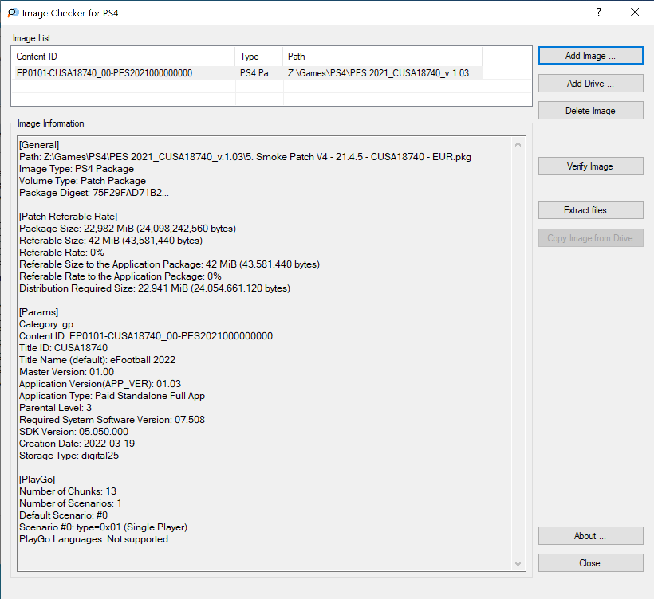Click the scroll down arrow in Image Information

[x=518, y=564]
